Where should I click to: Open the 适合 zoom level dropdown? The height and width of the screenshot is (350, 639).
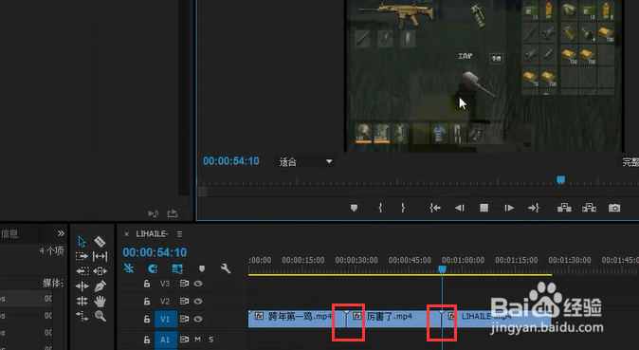305,162
